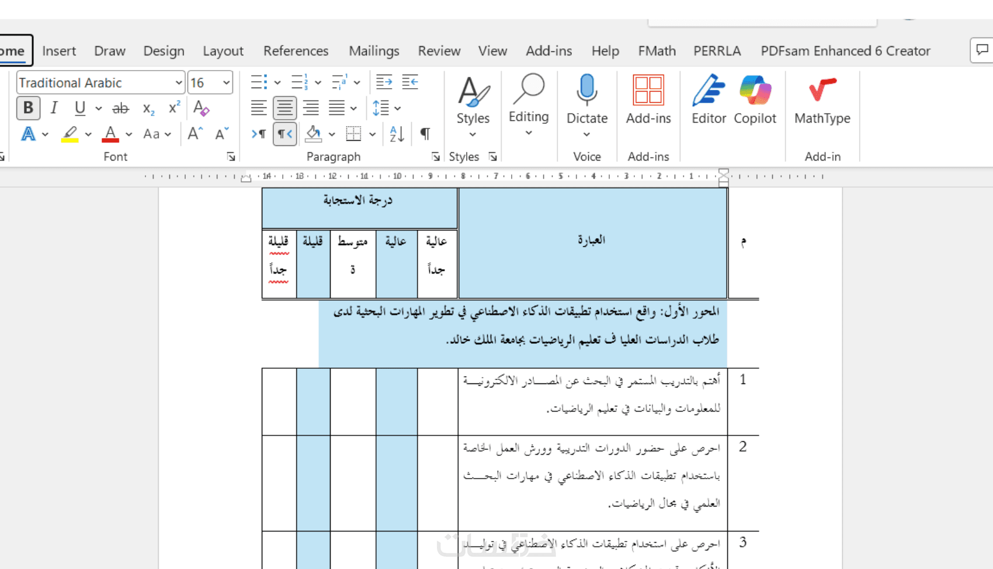Sort the selected text

397,134
